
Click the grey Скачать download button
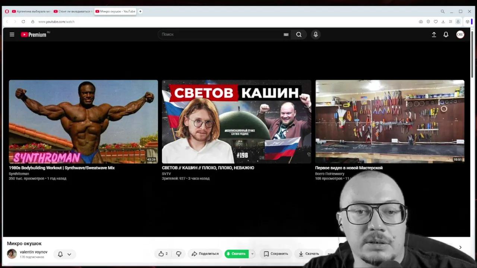pos(309,254)
